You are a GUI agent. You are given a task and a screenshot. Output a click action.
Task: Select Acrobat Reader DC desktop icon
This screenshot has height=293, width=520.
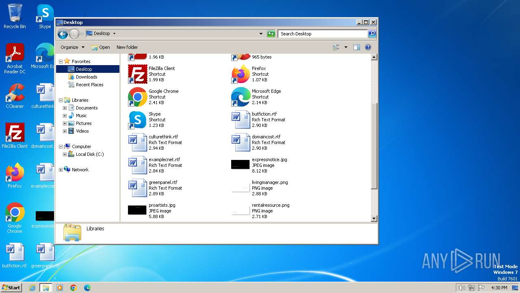coord(15,59)
